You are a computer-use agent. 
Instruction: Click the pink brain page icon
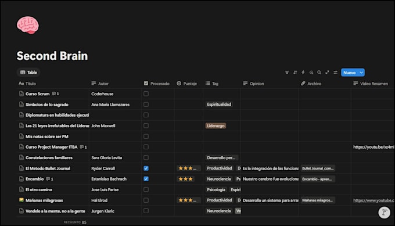(28, 25)
